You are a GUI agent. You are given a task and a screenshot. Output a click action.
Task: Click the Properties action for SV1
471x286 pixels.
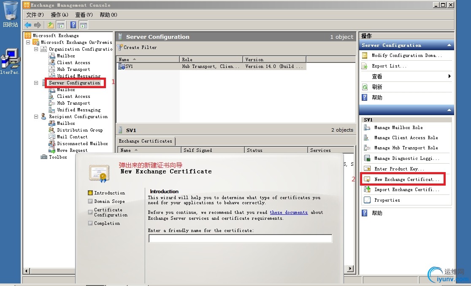[387, 200]
